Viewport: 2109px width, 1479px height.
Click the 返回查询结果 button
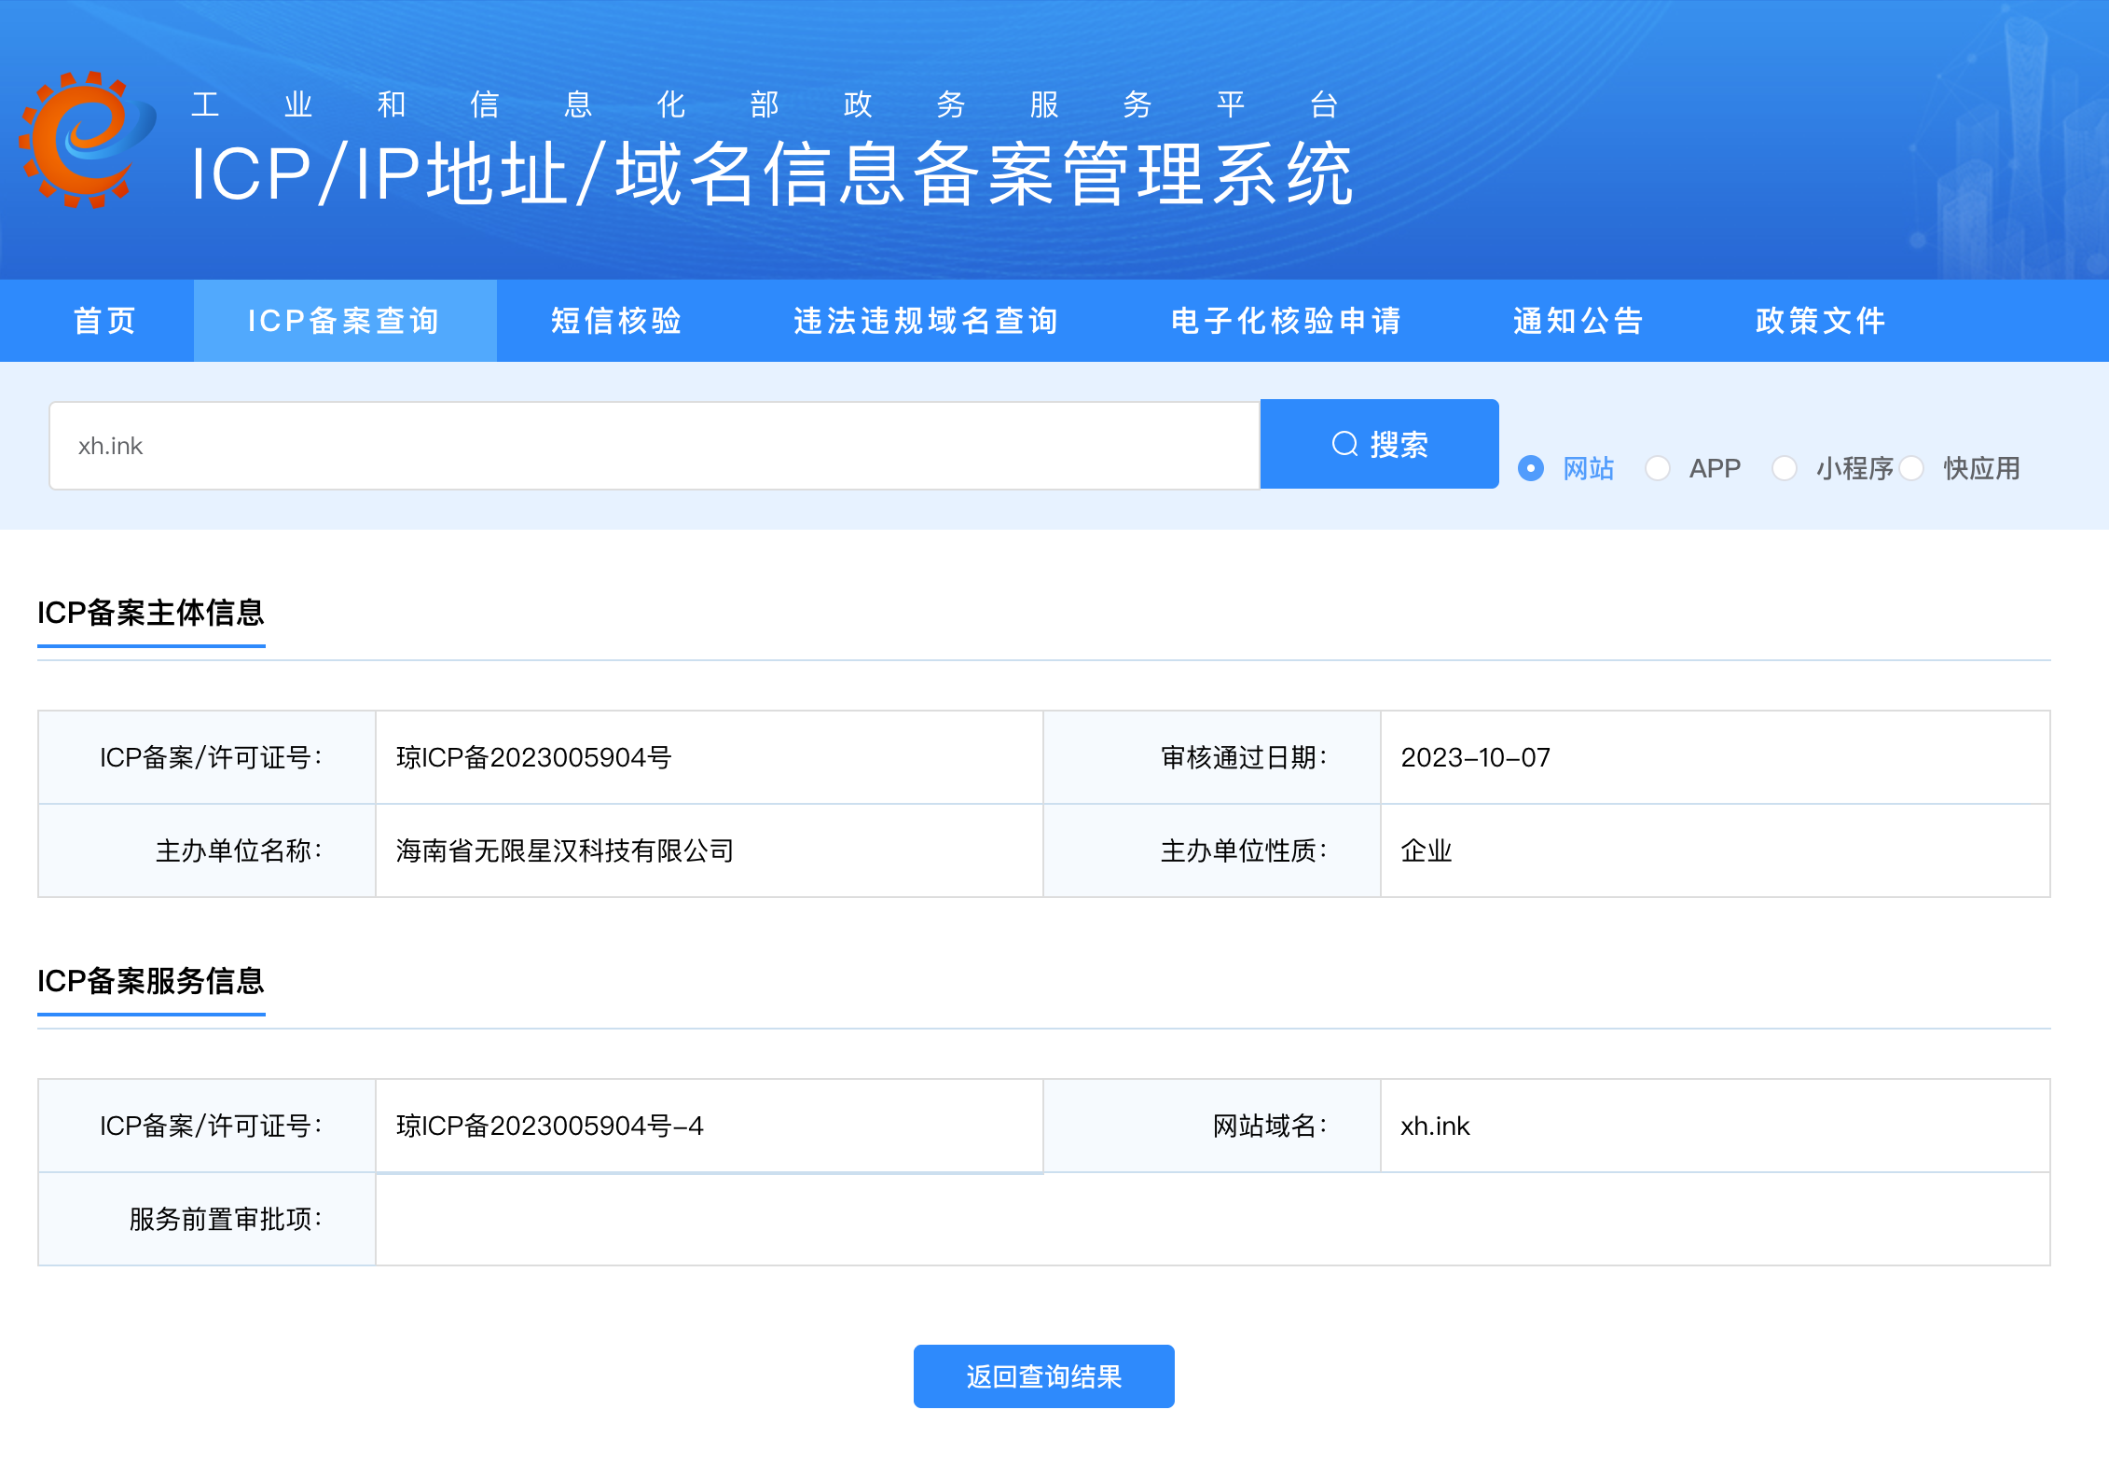(x=1043, y=1376)
